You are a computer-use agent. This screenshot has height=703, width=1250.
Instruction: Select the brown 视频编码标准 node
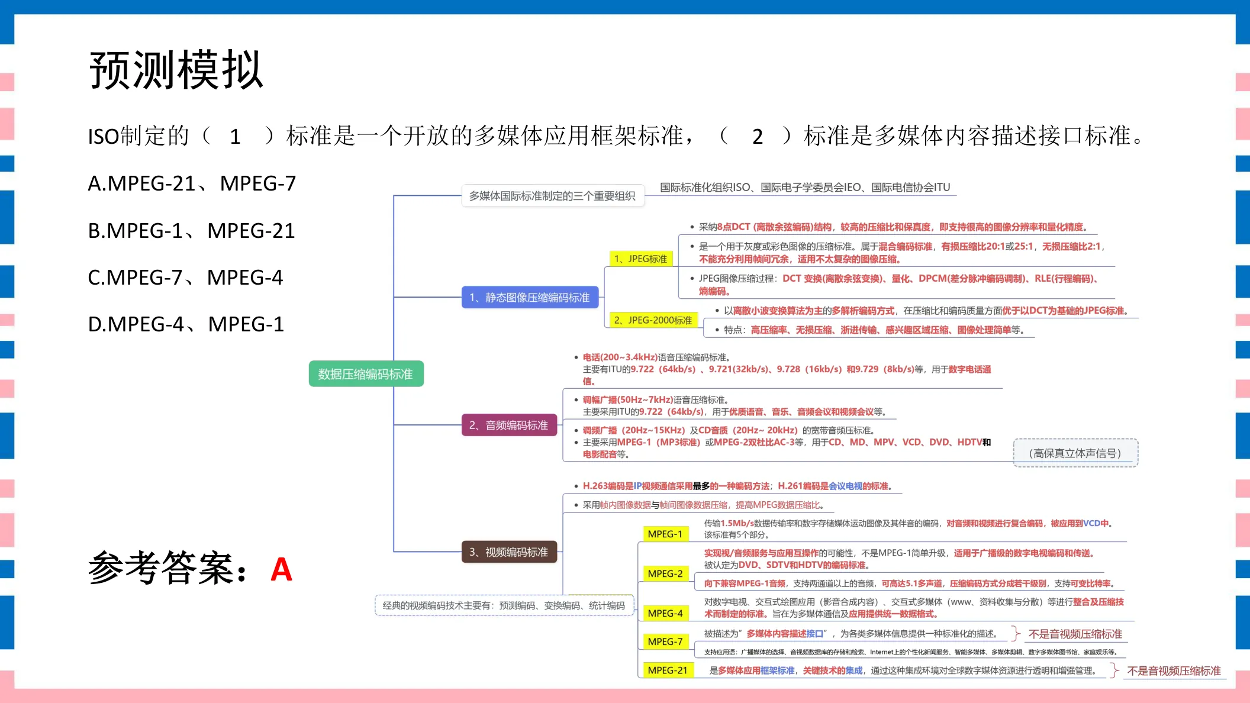(509, 552)
